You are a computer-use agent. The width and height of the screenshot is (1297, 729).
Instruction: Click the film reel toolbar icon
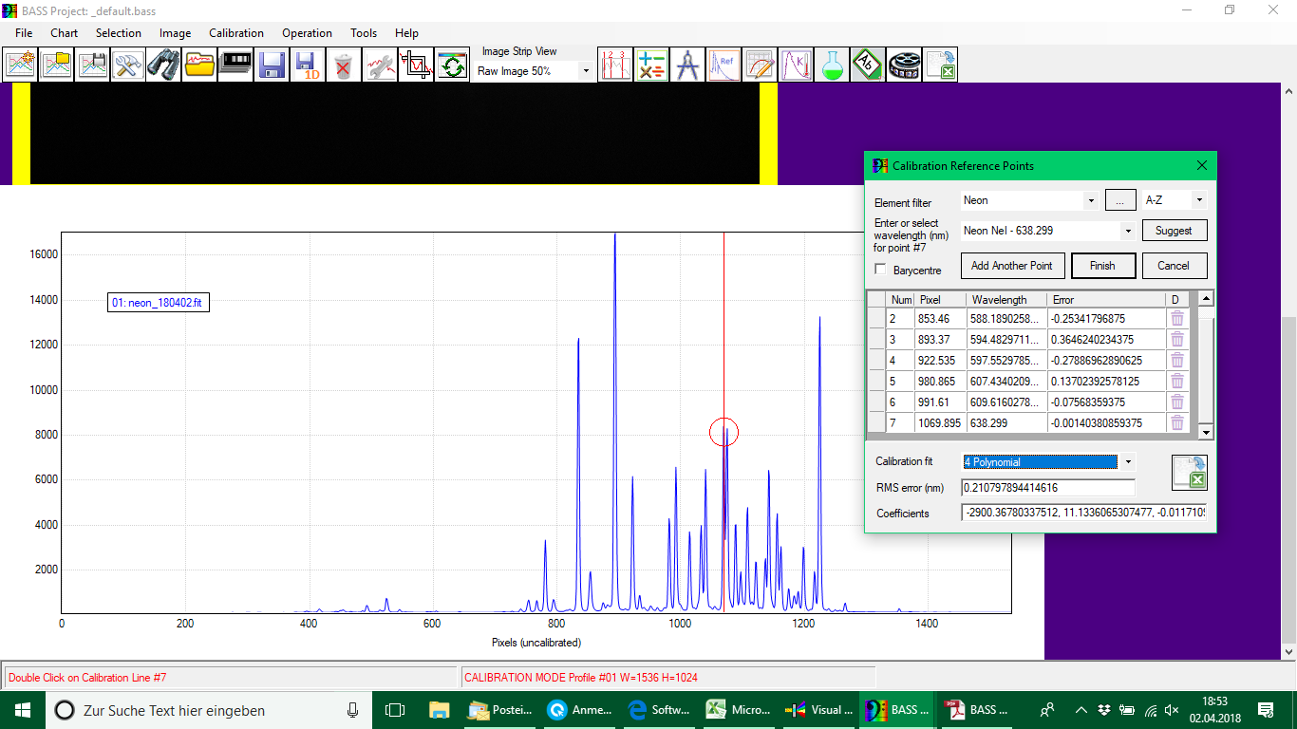click(x=904, y=65)
